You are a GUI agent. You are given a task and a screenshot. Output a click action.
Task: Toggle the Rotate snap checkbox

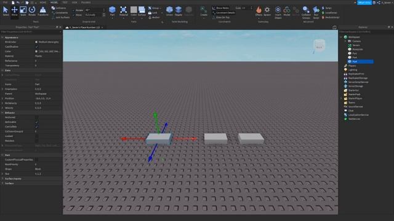[73, 10]
